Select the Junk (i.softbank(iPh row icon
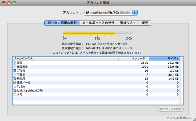 [15, 90]
